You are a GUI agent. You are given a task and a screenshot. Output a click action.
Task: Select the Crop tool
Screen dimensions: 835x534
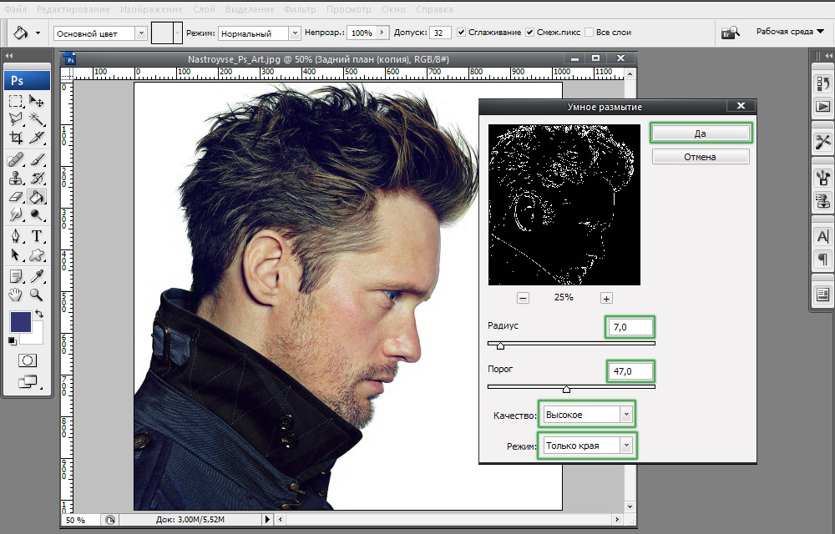click(x=16, y=138)
